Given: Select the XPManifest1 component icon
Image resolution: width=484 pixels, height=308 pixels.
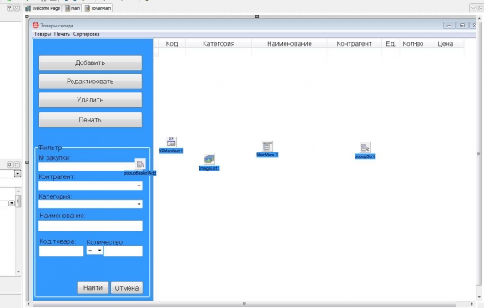Looking at the screenshot, I should click(x=171, y=142).
